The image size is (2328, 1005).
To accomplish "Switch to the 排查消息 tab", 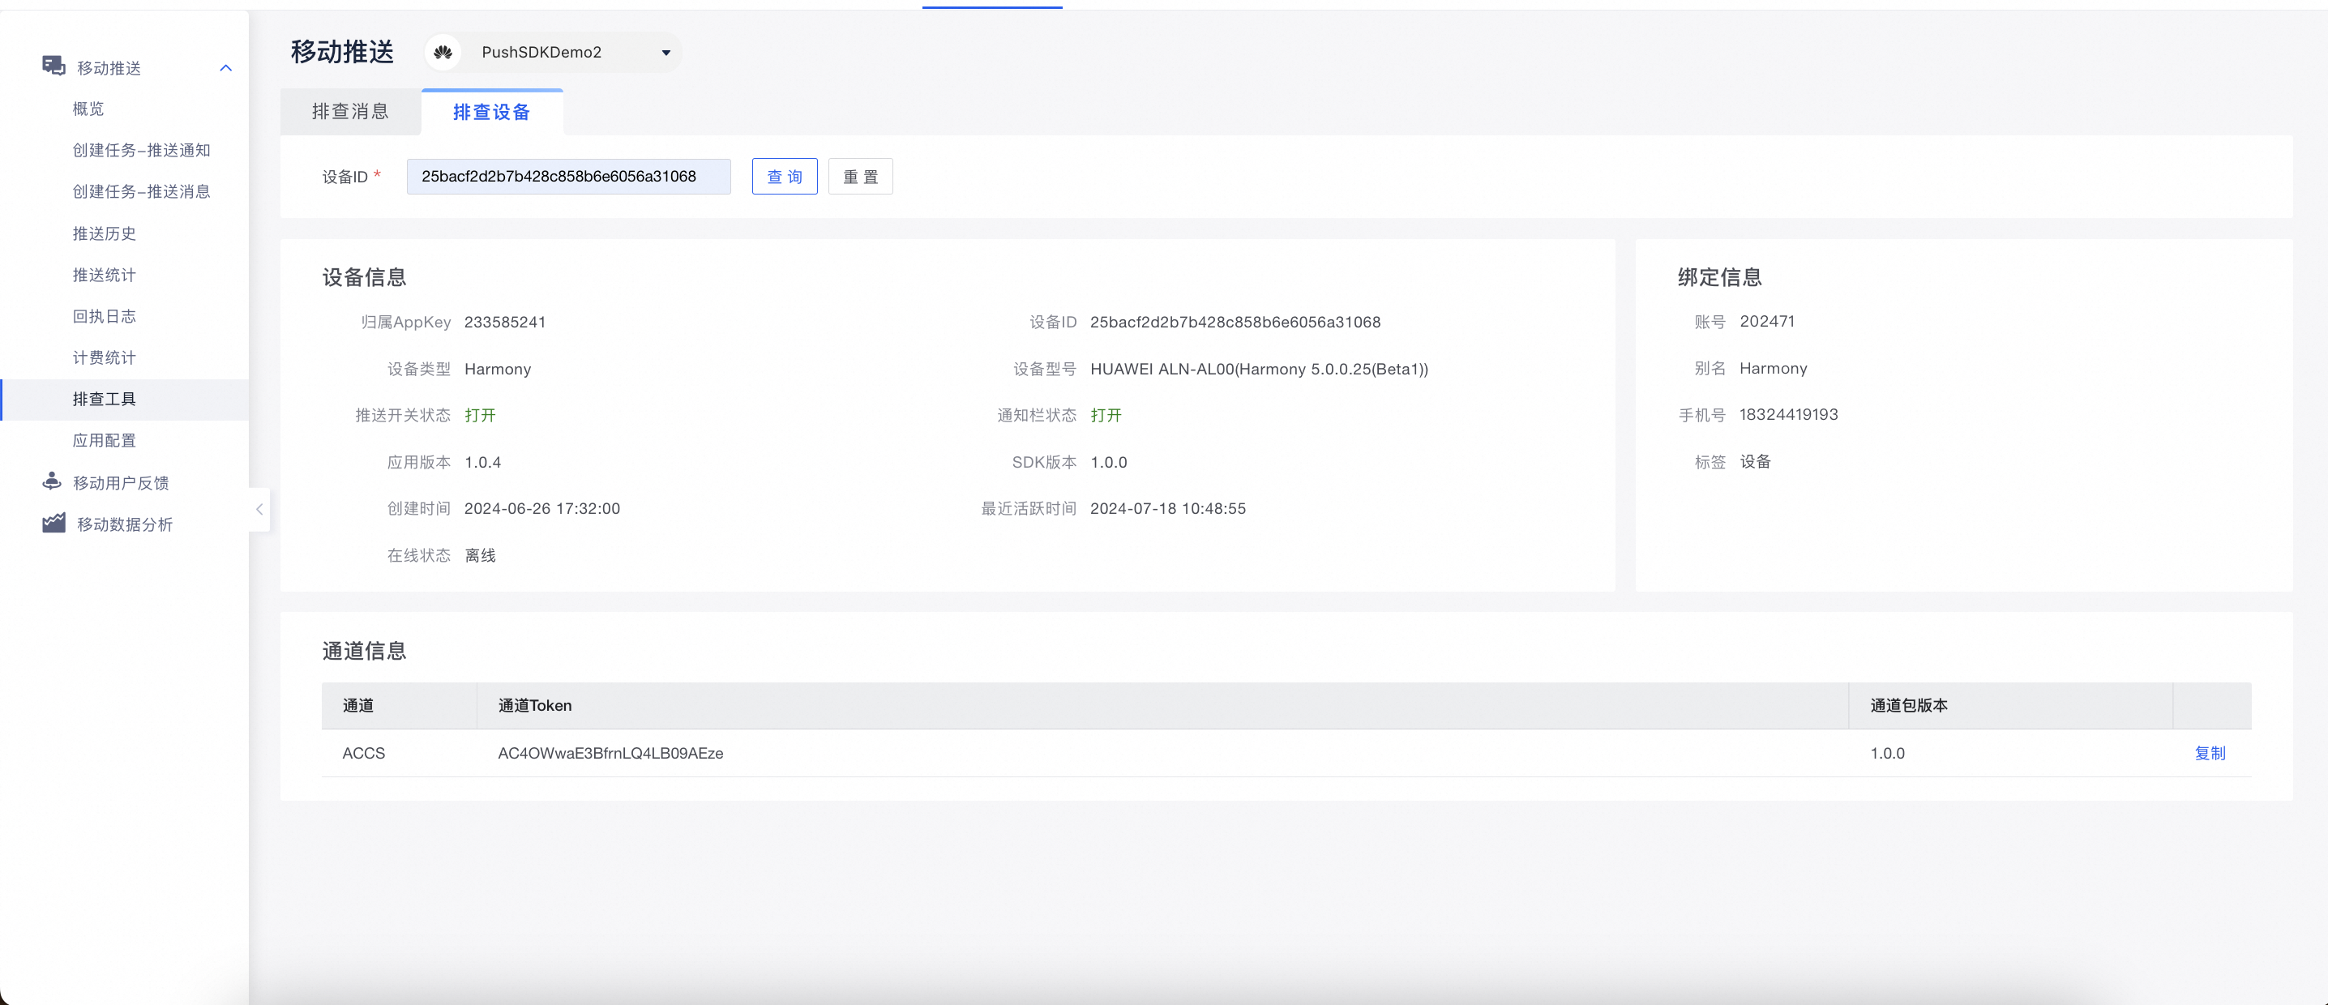I will [x=351, y=111].
